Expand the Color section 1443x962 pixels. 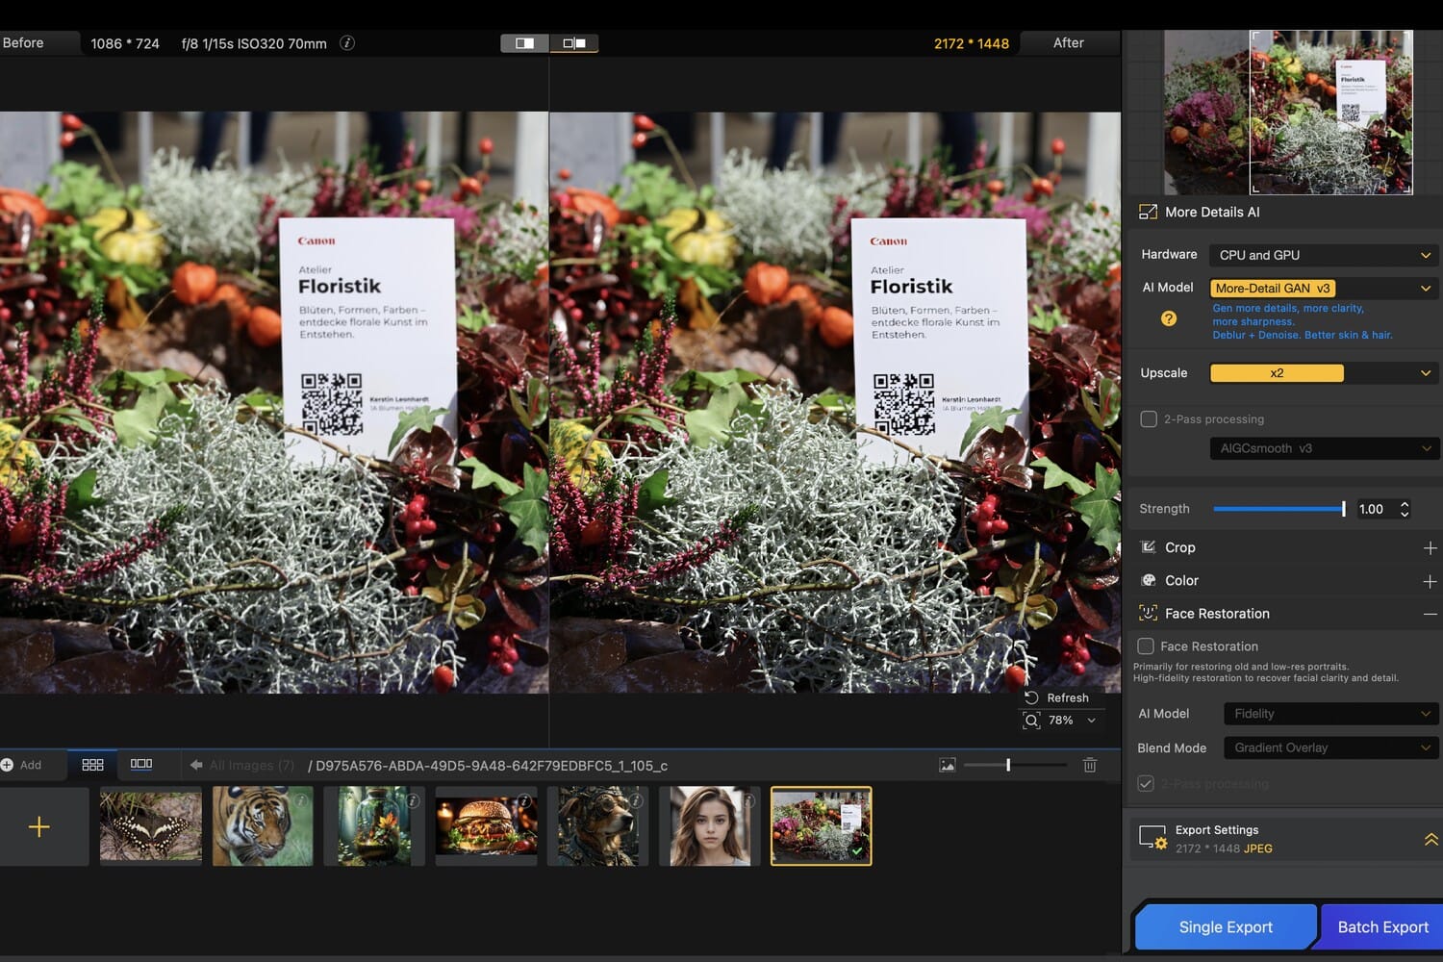coord(1430,581)
